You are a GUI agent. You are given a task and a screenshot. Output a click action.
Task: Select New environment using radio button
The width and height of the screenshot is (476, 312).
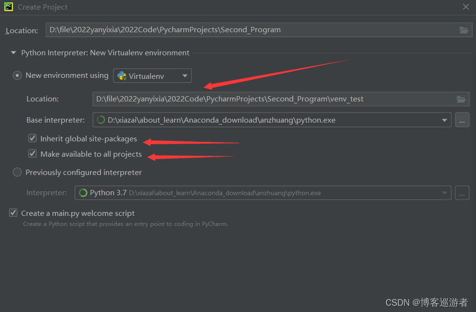coord(17,75)
